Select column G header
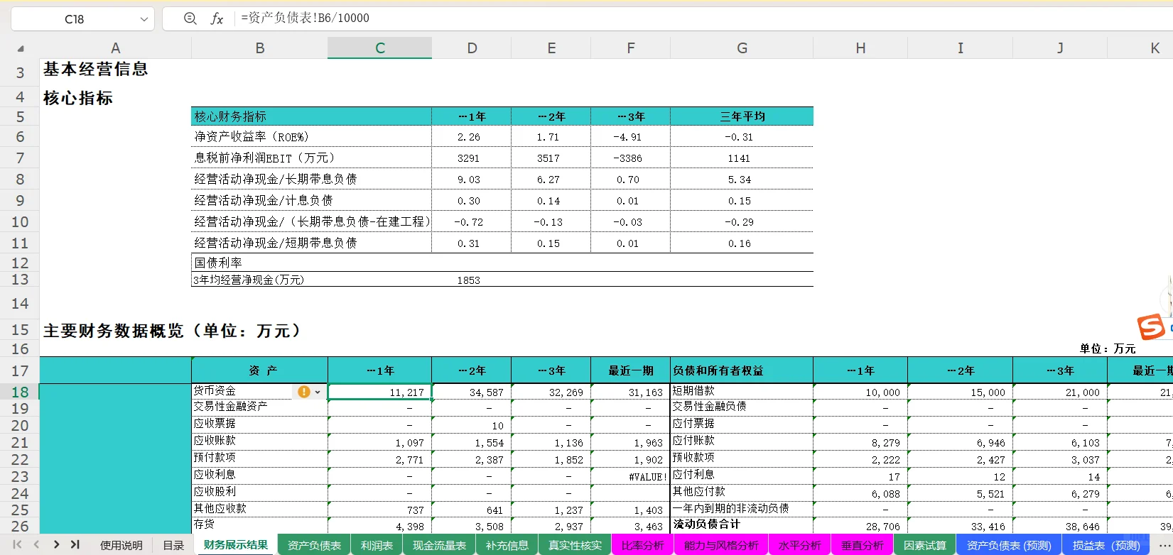This screenshot has width=1173, height=555. pos(742,48)
